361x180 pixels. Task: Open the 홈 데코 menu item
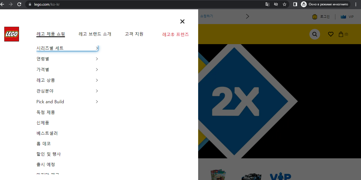point(44,144)
